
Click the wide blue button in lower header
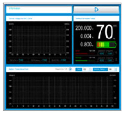point(100,69)
